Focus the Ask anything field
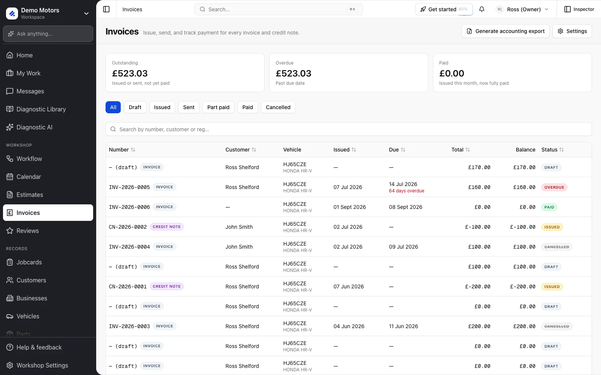Screen dimensions: 601x375 click(x=48, y=34)
